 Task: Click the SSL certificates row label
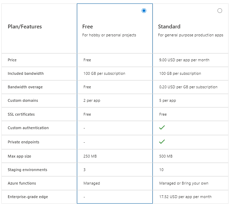21,114
